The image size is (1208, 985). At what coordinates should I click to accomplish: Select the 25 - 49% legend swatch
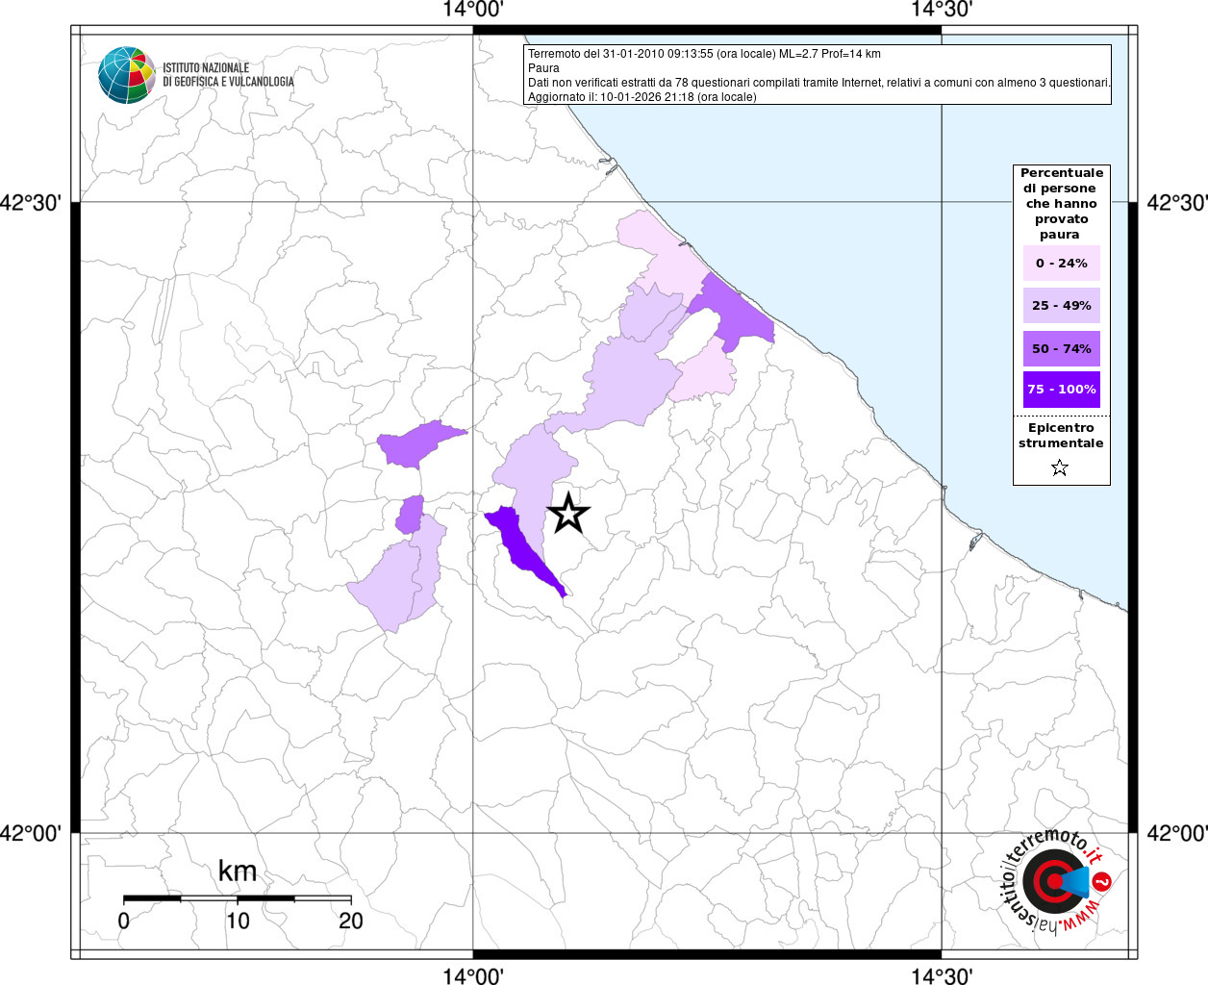(x=1061, y=305)
